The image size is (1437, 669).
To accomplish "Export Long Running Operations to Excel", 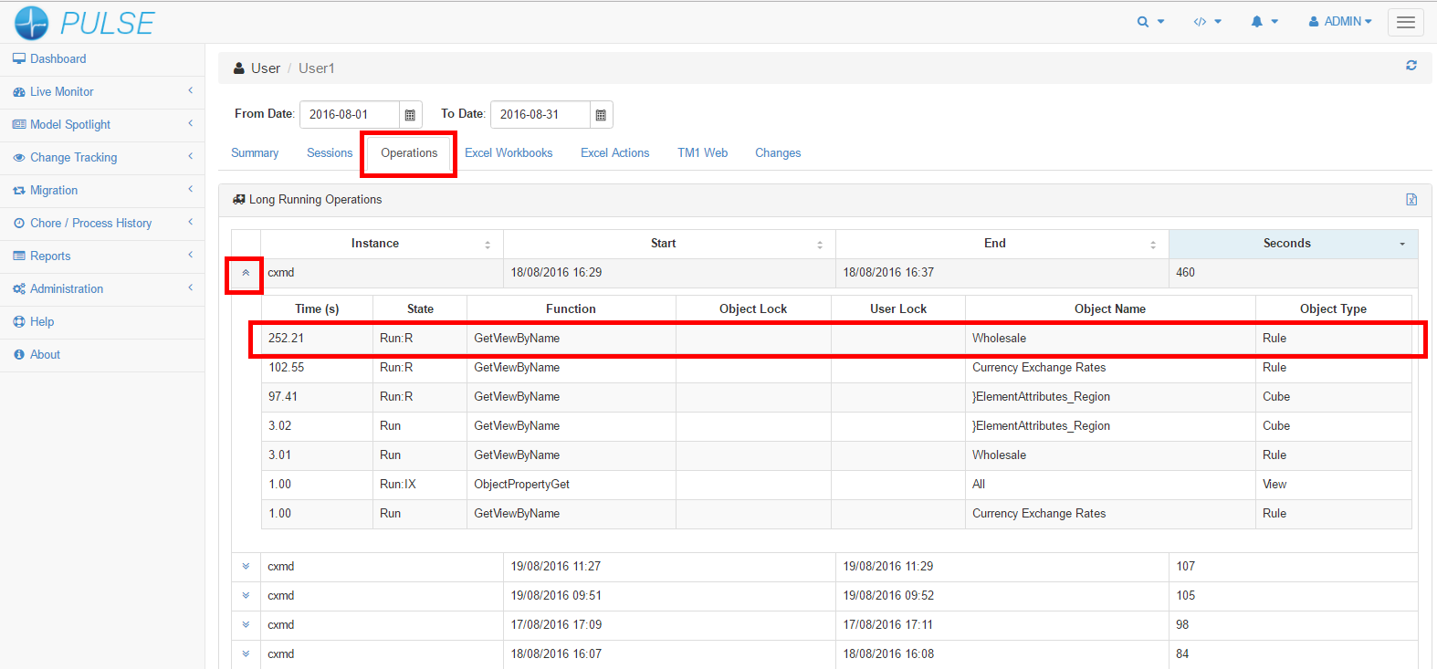I will tap(1411, 200).
